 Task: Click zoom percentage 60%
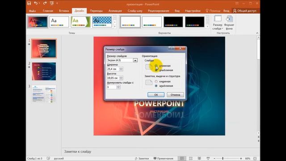point(248,158)
